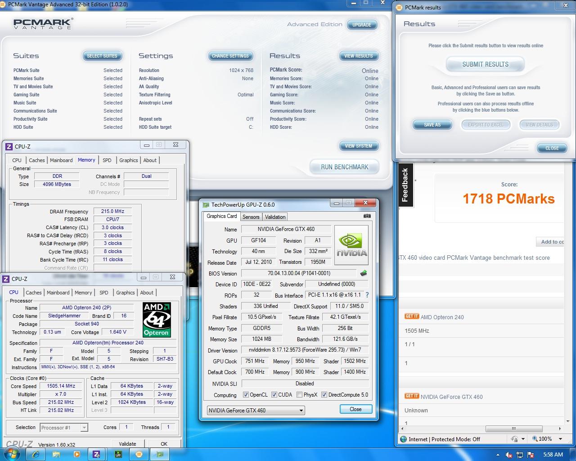Close the GPU-Z dialog with Close button

pos(355,409)
